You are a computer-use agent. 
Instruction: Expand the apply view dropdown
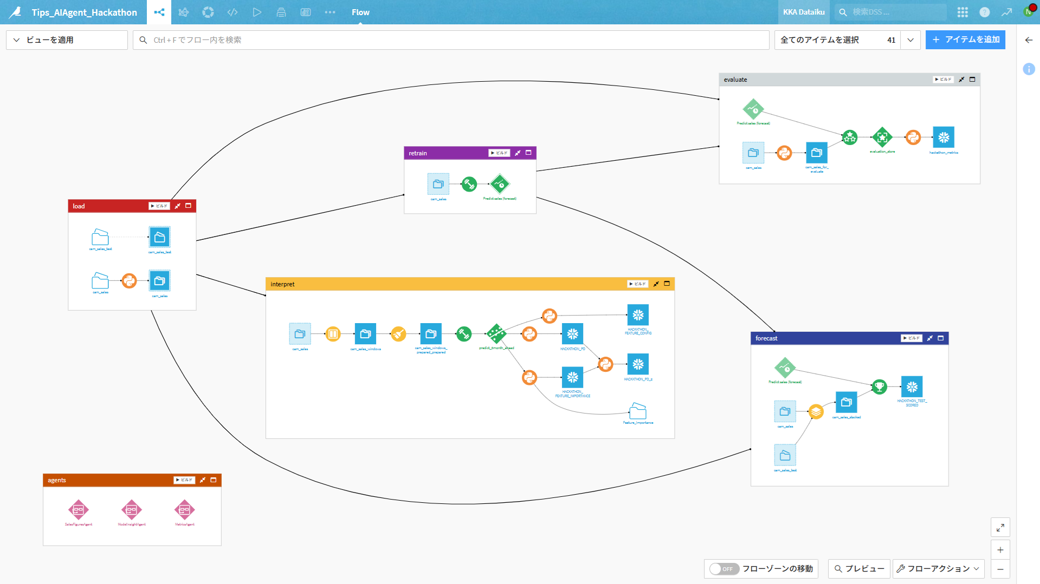67,40
